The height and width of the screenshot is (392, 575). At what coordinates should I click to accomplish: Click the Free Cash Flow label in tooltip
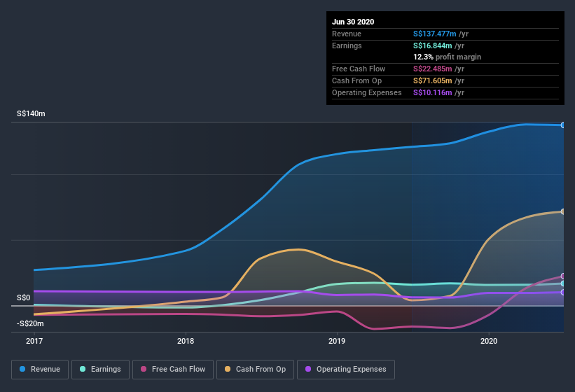(359, 69)
